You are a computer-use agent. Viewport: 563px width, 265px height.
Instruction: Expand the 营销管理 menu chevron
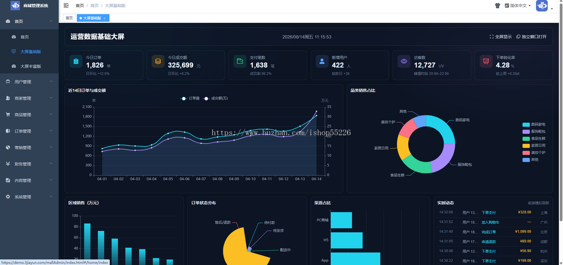pos(51,147)
